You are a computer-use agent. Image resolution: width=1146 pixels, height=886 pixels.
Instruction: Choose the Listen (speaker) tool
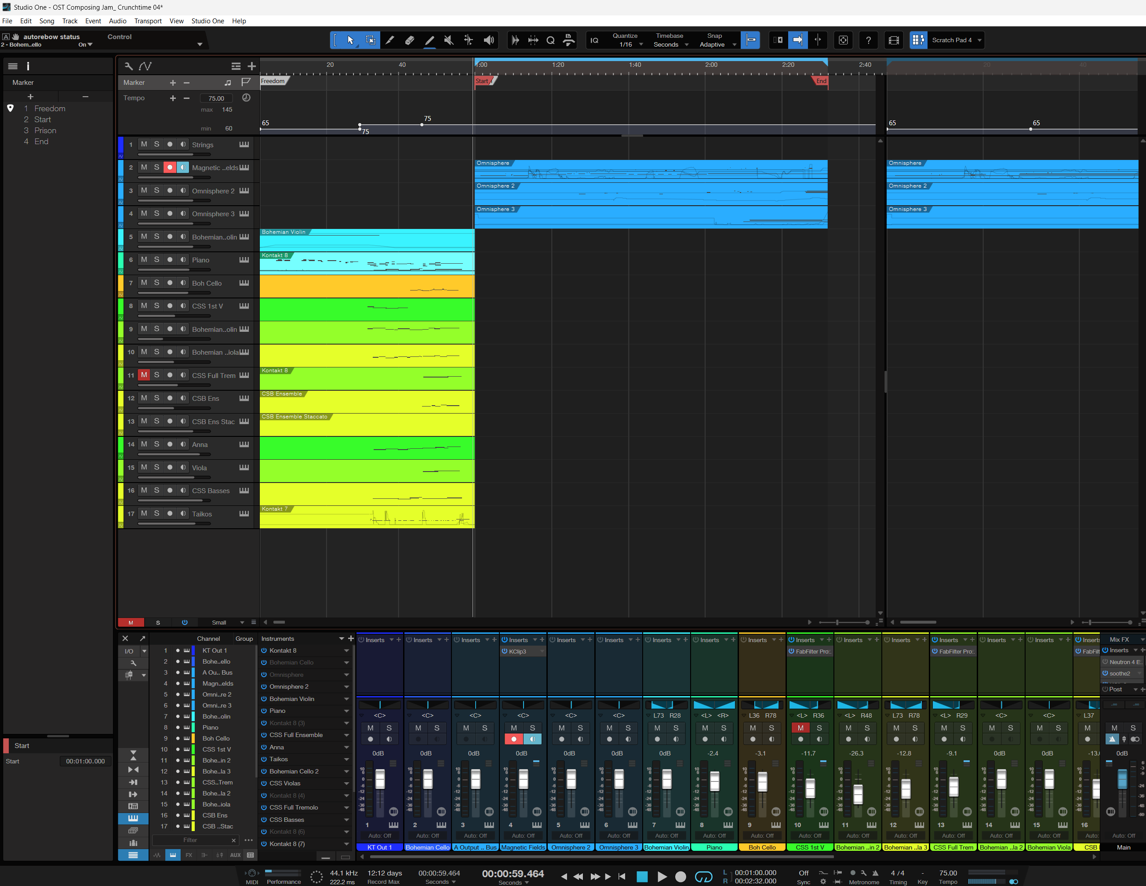488,40
